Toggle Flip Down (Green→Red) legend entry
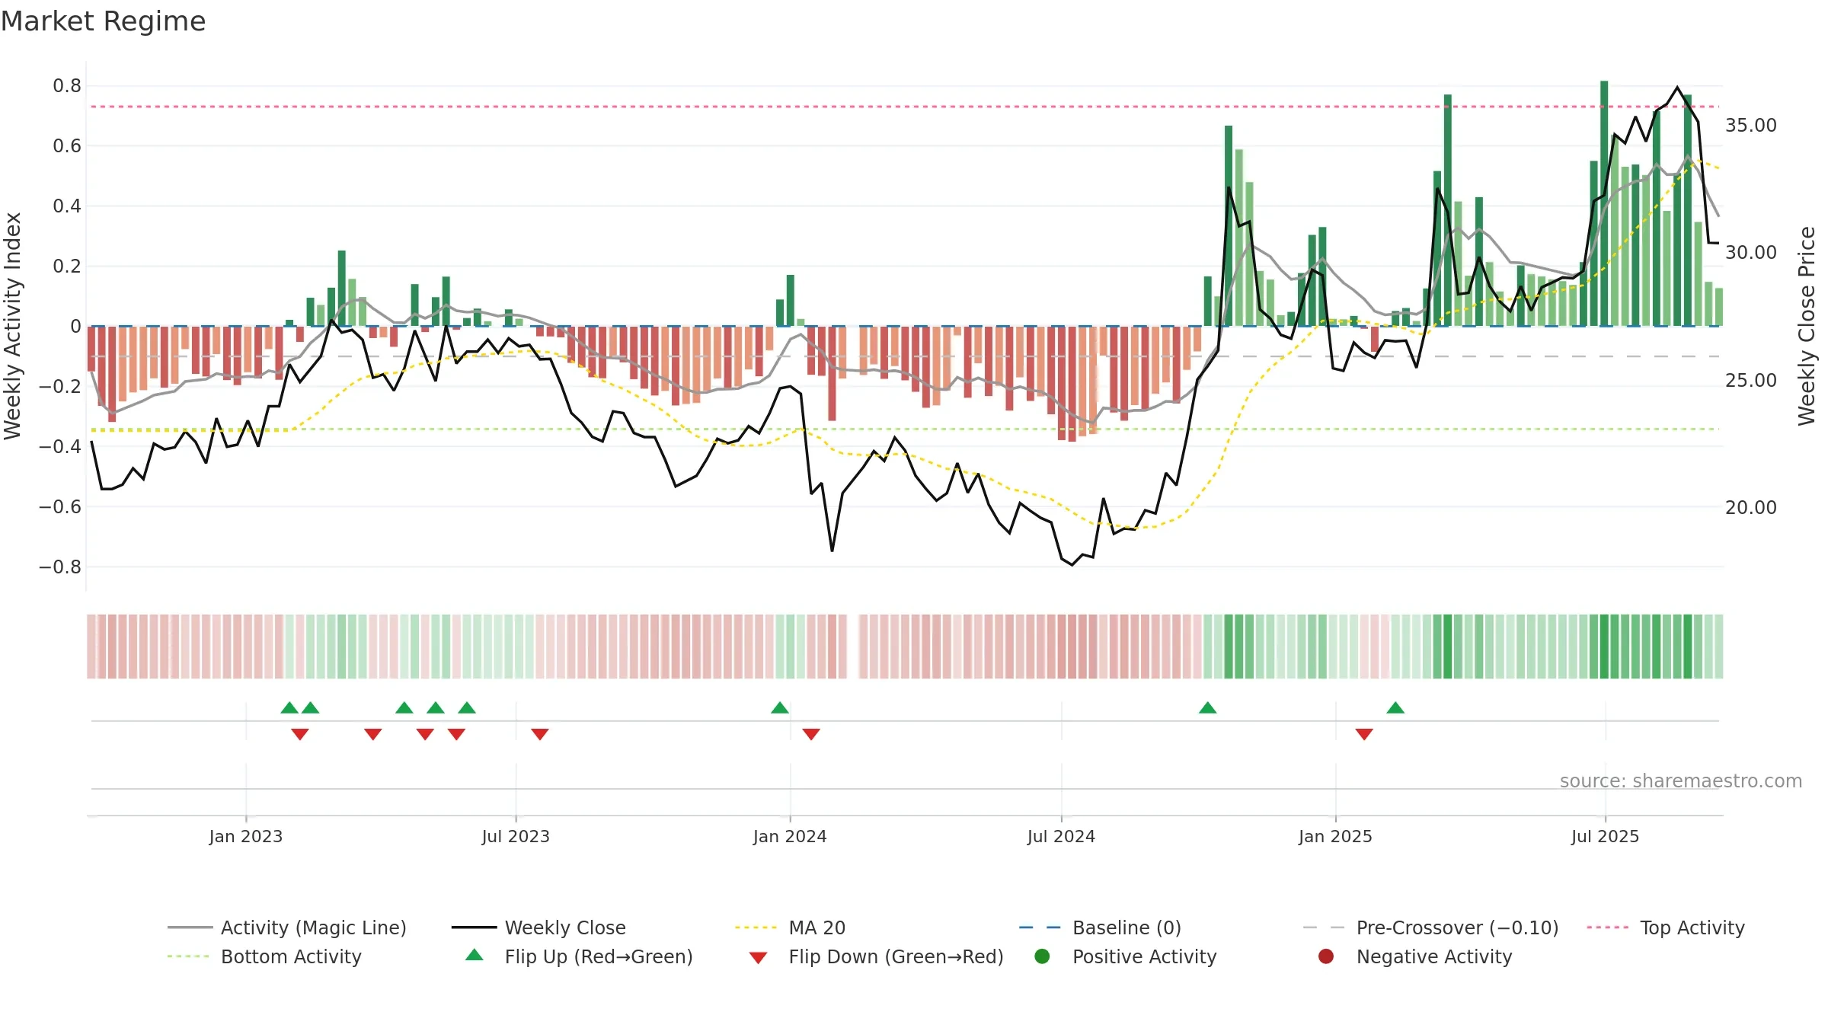Screen dimensions: 1828x1028 [876, 956]
